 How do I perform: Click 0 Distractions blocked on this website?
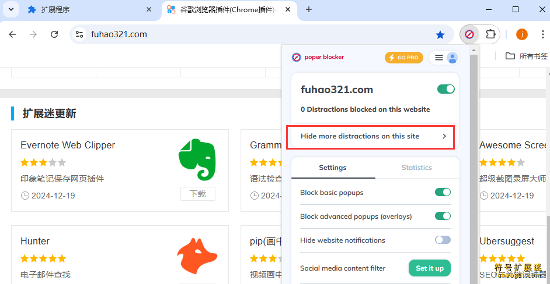[365, 109]
